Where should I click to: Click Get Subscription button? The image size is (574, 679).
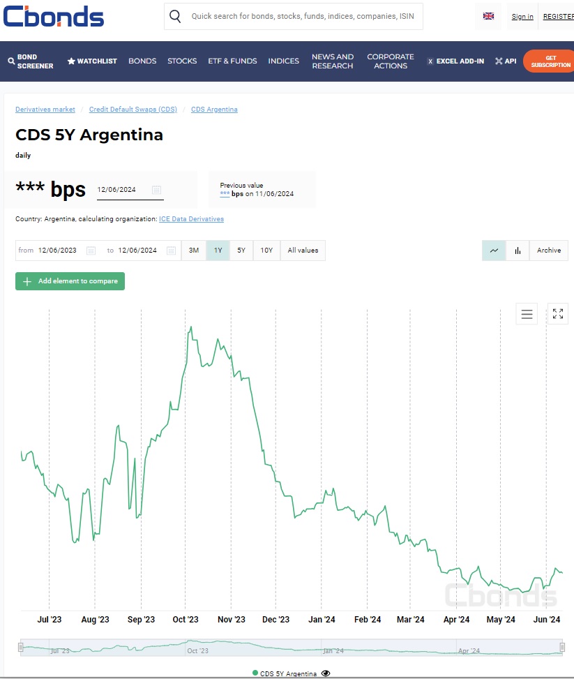click(550, 61)
